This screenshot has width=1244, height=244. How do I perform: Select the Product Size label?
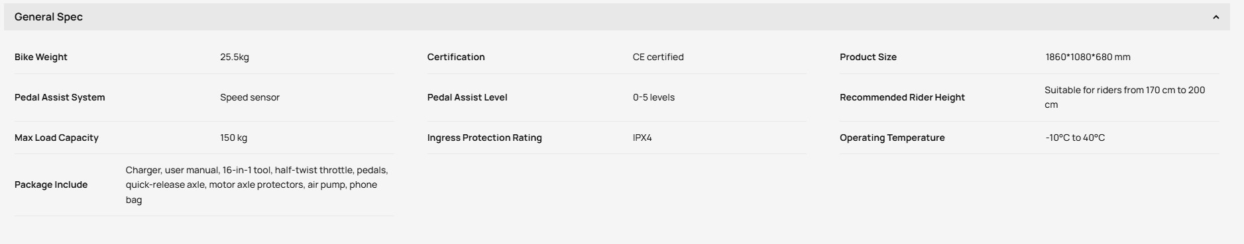[868, 57]
